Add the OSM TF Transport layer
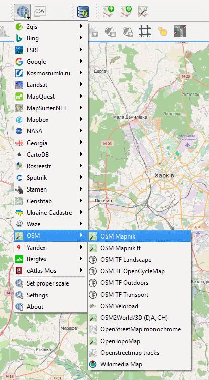The width and height of the screenshot is (209, 380). click(139, 295)
